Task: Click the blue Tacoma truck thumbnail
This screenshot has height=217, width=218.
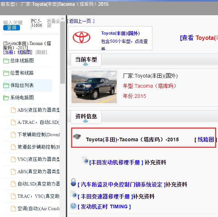Action: [94, 87]
